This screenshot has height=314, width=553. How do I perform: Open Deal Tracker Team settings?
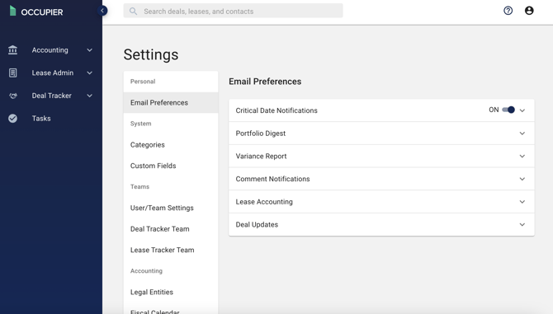171,229
